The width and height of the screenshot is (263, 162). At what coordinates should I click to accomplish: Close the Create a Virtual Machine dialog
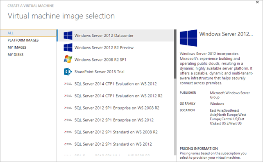point(257,2)
